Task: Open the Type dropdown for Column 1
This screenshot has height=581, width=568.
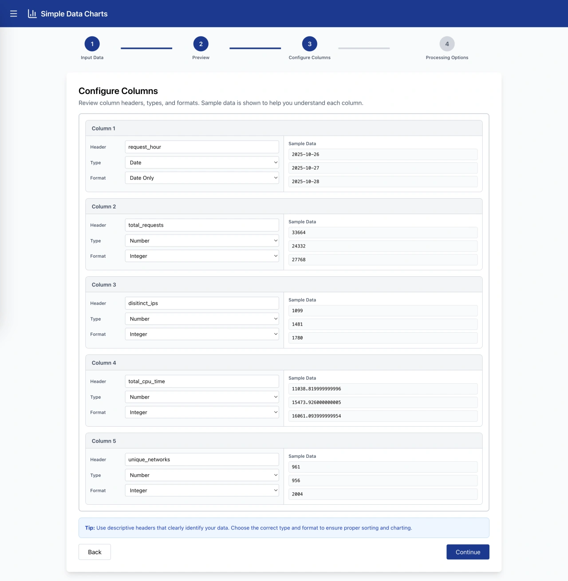Action: [201, 162]
